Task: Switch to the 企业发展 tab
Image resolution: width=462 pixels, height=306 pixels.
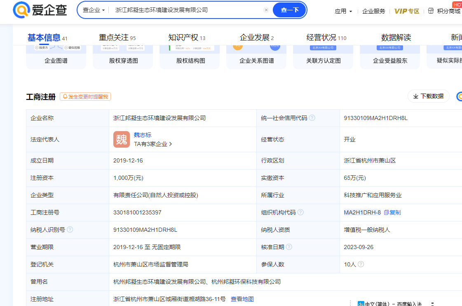Action: tap(257, 38)
